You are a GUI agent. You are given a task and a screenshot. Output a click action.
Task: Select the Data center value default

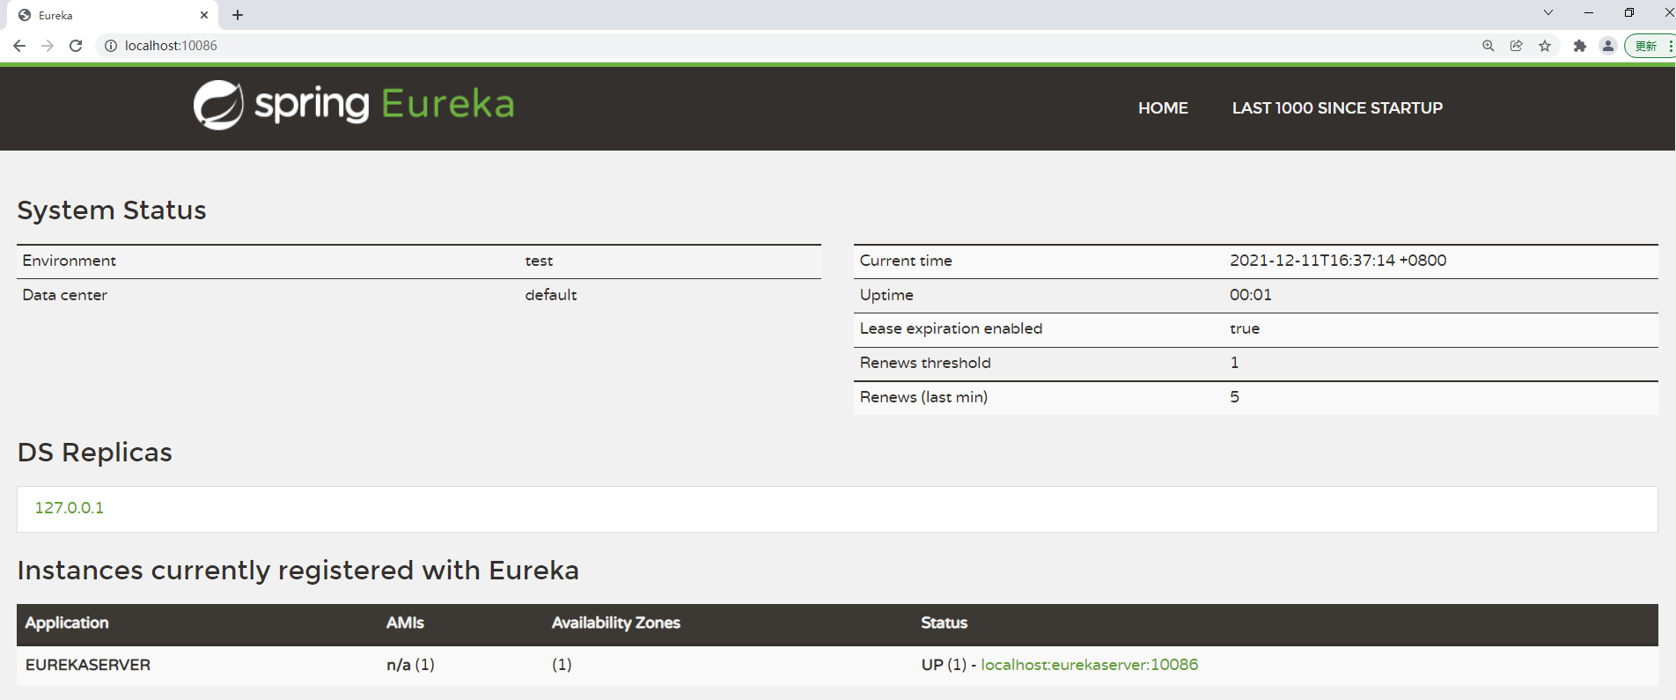[x=551, y=295]
